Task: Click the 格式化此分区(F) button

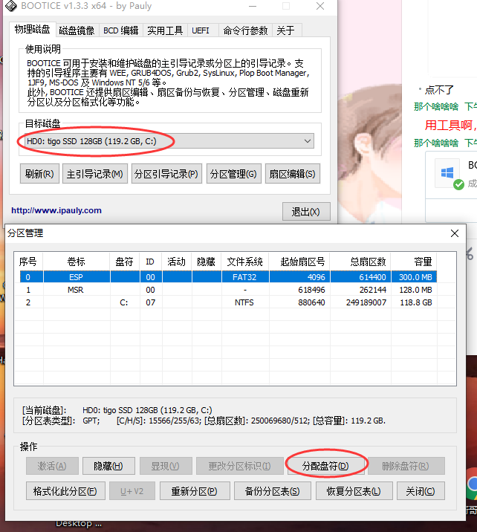Action: coord(65,491)
